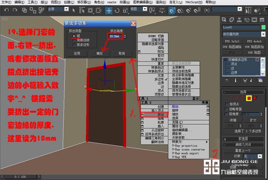This screenshot has width=268, height=180.
Task: Click 确定 in the extrude dialog
Action: (x=100, y=53)
